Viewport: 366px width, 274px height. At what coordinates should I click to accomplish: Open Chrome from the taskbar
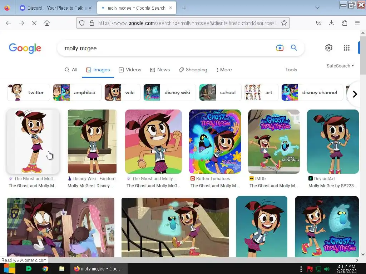coord(45,269)
